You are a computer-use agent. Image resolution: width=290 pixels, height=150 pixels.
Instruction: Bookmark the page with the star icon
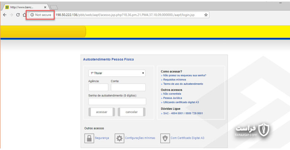(x=206, y=15)
